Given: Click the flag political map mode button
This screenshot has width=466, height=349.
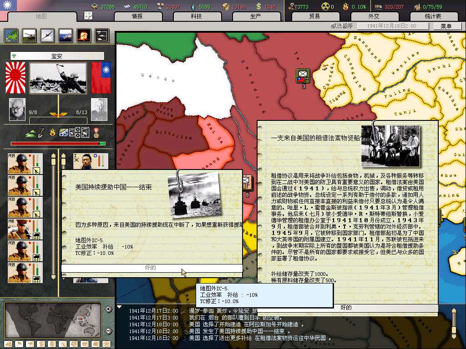Looking at the screenshot, I should [x=19, y=344].
